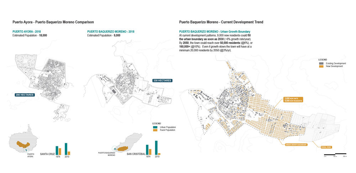Click the San Cristóbal 2010 teal bar
The width and height of the screenshot is (356, 173).
[x=156, y=148]
